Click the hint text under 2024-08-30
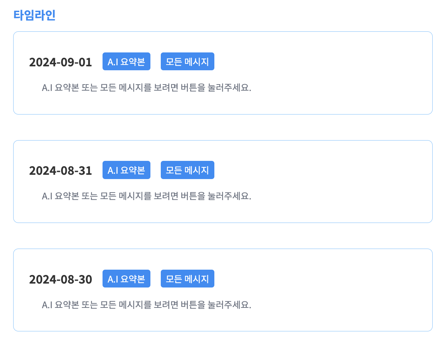 [x=146, y=305]
